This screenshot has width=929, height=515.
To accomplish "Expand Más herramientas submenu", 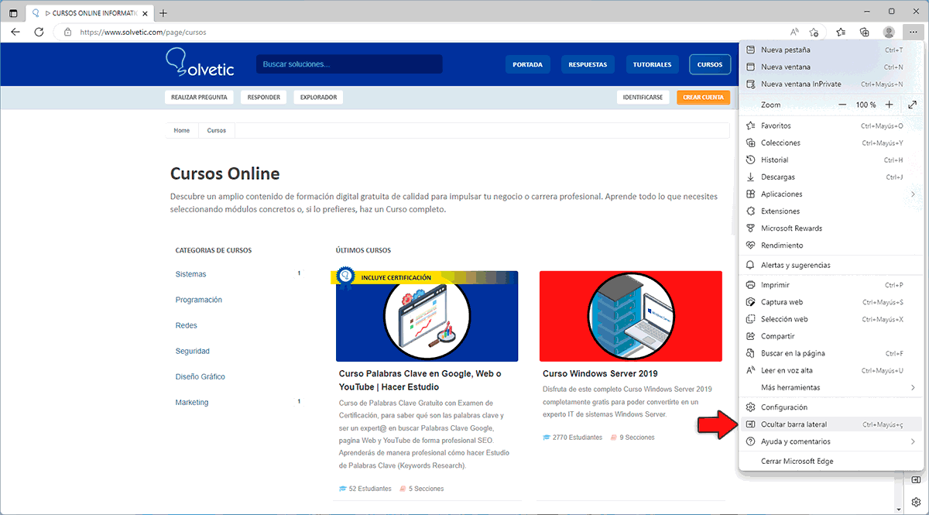I will [x=831, y=387].
